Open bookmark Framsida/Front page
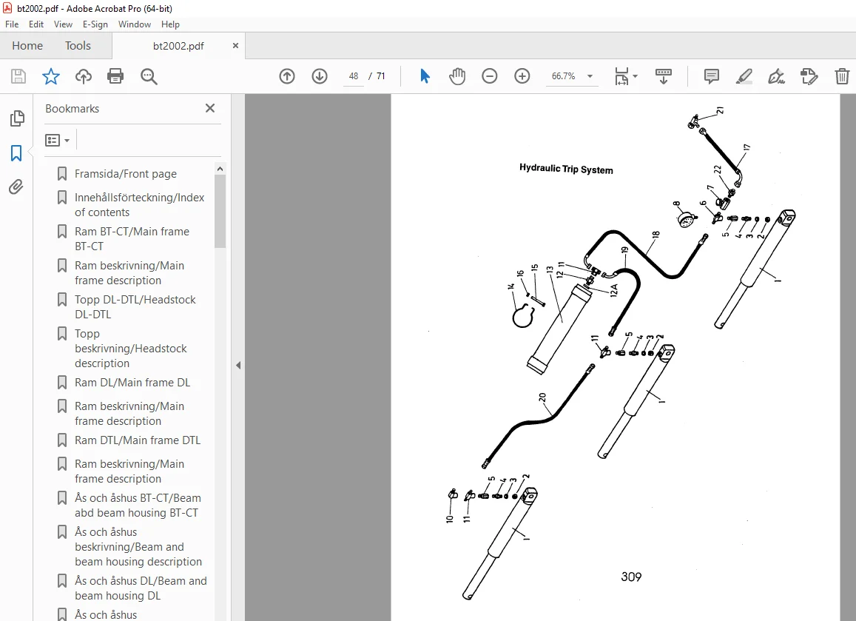856x621 pixels. (x=126, y=174)
